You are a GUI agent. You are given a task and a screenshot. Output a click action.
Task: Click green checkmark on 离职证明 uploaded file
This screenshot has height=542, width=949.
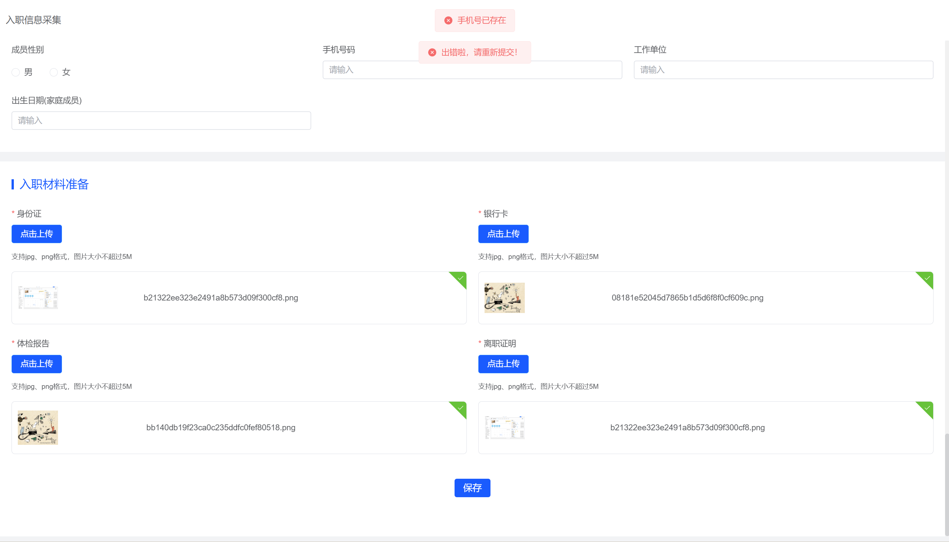[927, 408]
